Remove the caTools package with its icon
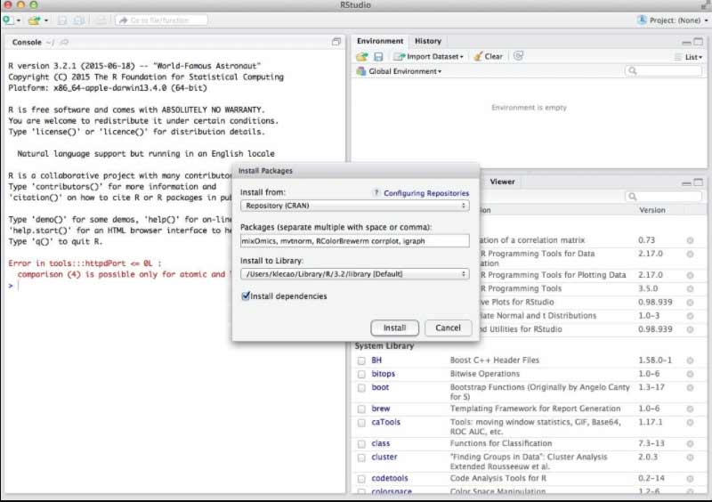Image resolution: width=712 pixels, height=502 pixels. click(690, 423)
